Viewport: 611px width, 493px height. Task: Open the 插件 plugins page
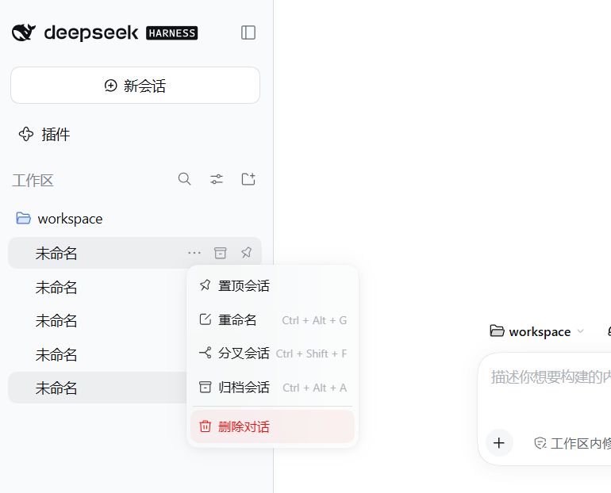(44, 135)
